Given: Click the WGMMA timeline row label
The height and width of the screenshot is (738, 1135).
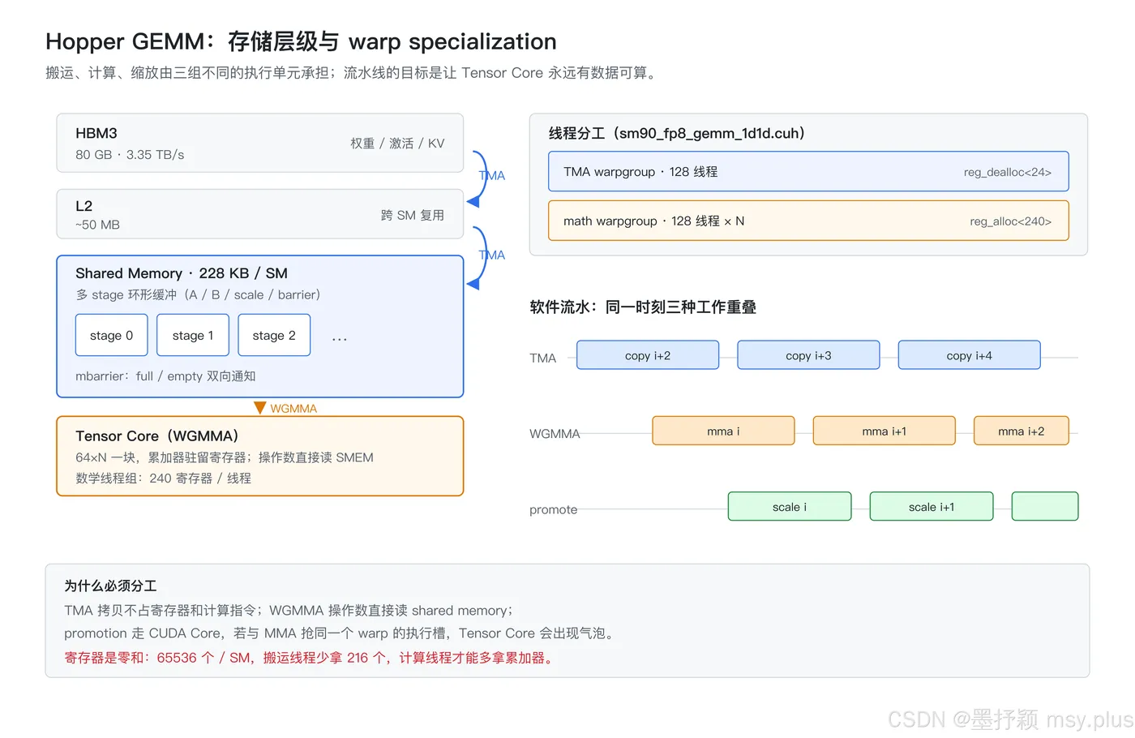Looking at the screenshot, I should pyautogui.click(x=555, y=434).
